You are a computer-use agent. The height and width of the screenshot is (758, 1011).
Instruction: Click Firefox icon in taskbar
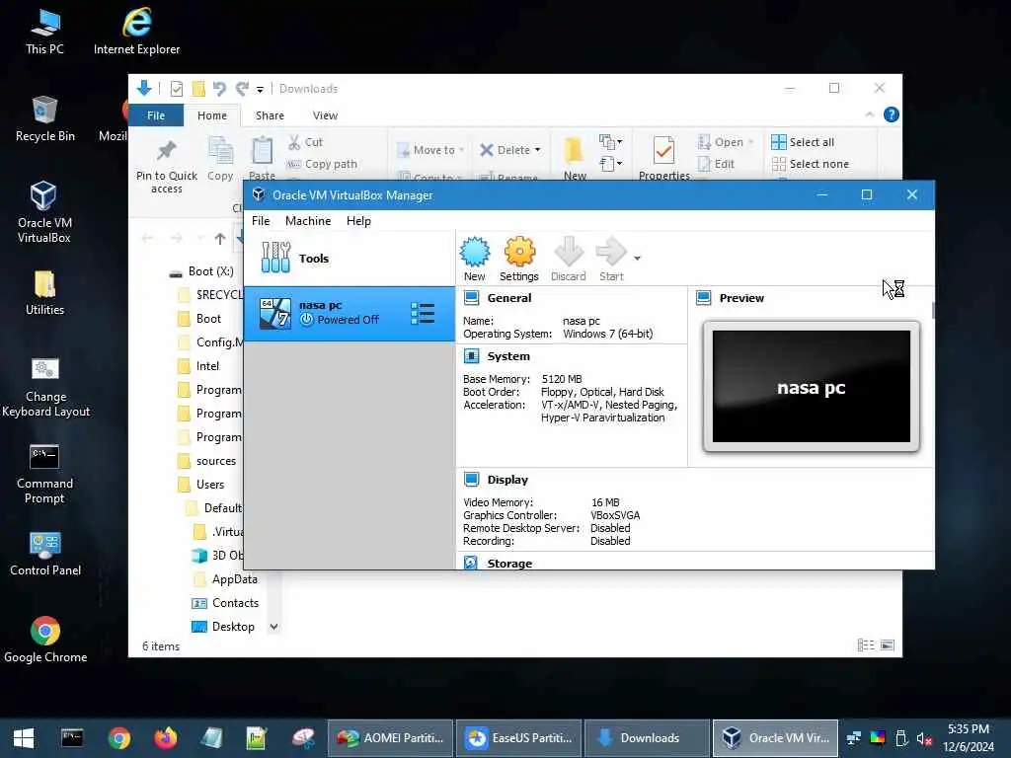(x=166, y=738)
